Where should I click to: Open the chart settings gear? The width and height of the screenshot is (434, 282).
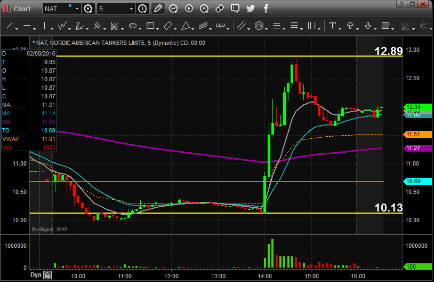[88, 9]
